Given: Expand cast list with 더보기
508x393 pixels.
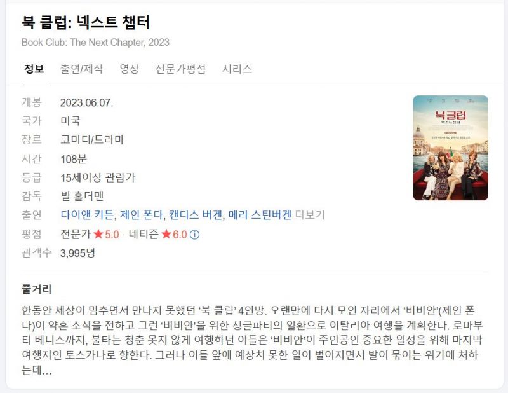Looking at the screenshot, I should click(x=310, y=215).
